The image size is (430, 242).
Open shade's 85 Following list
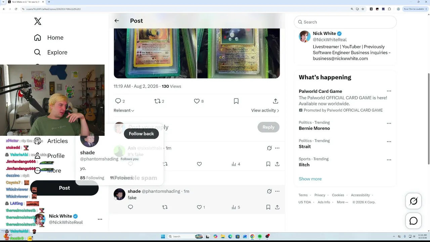[x=92, y=178]
